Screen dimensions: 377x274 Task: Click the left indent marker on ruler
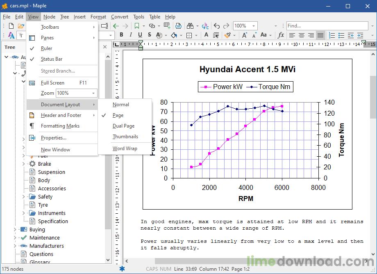click(141, 45)
